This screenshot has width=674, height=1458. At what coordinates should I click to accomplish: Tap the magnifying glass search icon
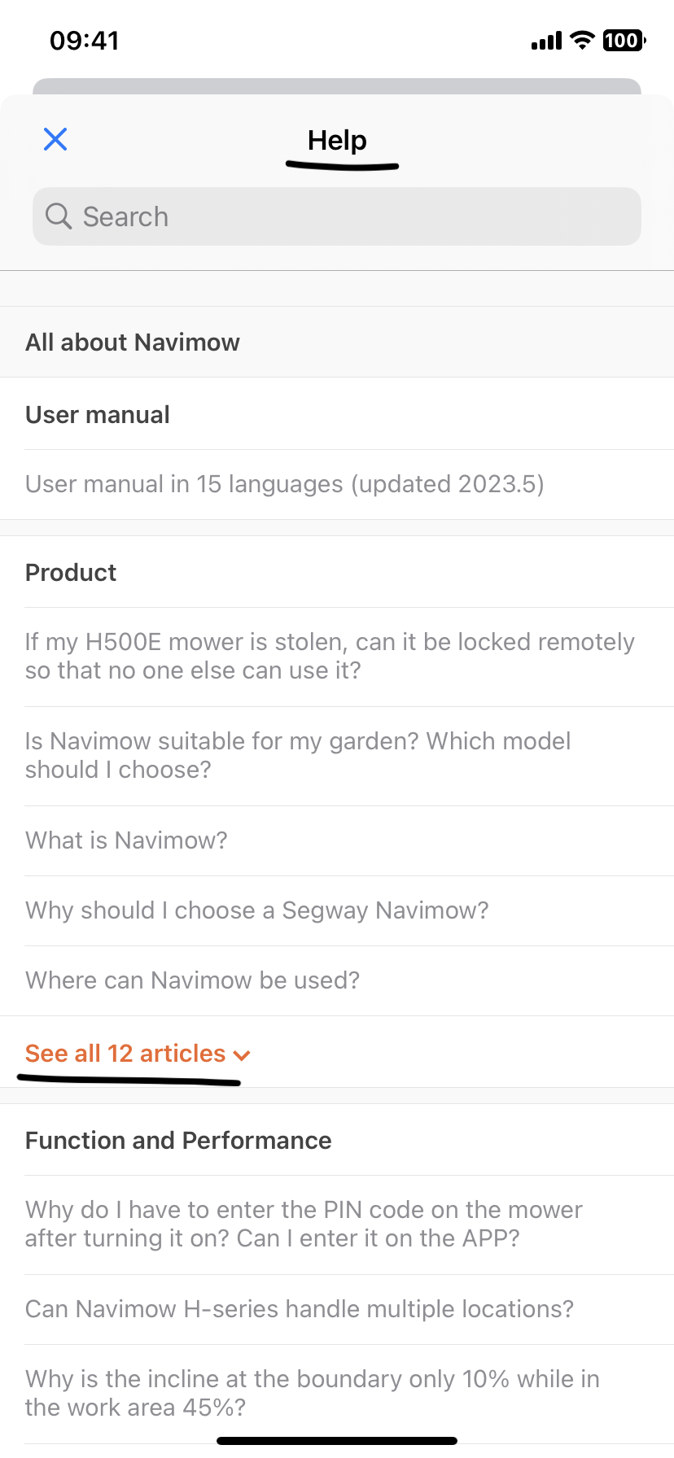pos(59,216)
